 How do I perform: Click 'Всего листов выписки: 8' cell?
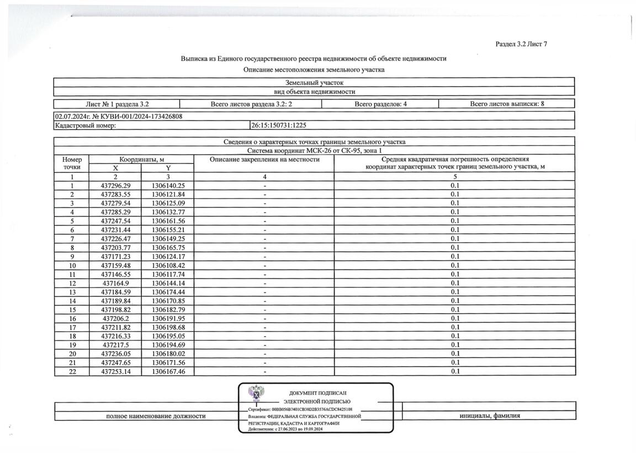tap(507, 104)
